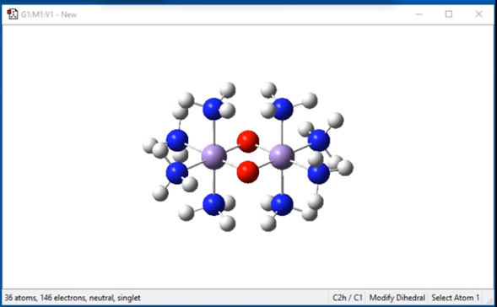Select the upper red bridging oxygen atom
The image size is (497, 307).
248,142
